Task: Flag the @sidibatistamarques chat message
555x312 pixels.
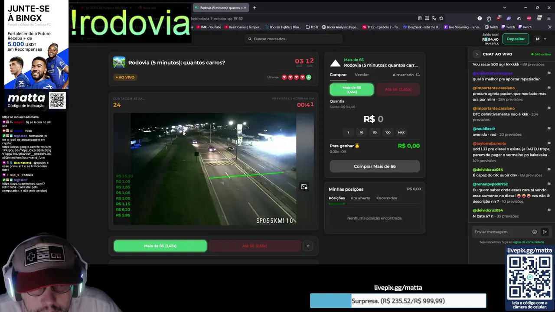Action: [549, 73]
